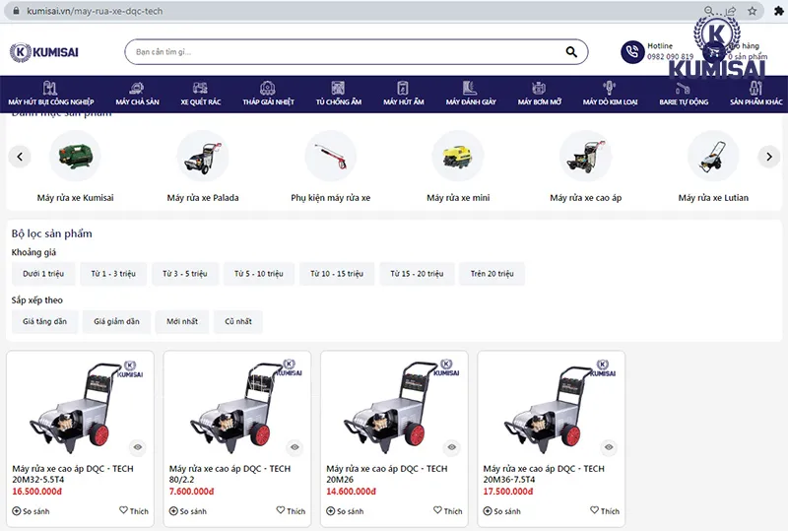Open Máy hút bụi công nghiệp menu
Viewport: 788px width, 531px height.
pos(51,94)
